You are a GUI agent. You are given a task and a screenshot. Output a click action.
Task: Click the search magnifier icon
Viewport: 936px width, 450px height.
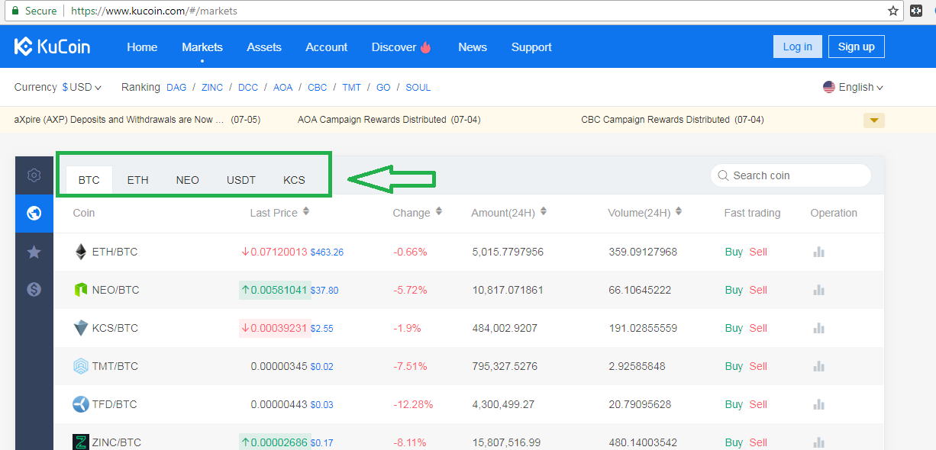[x=723, y=175]
